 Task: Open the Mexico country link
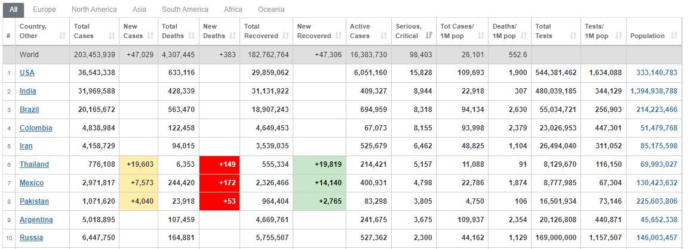click(32, 183)
